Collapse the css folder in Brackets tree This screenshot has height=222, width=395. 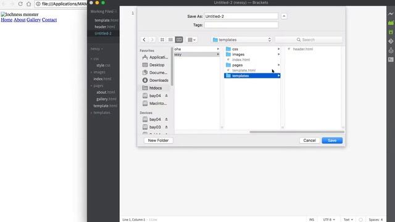[94, 59]
